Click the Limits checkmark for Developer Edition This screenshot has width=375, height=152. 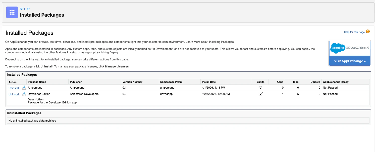point(261,94)
